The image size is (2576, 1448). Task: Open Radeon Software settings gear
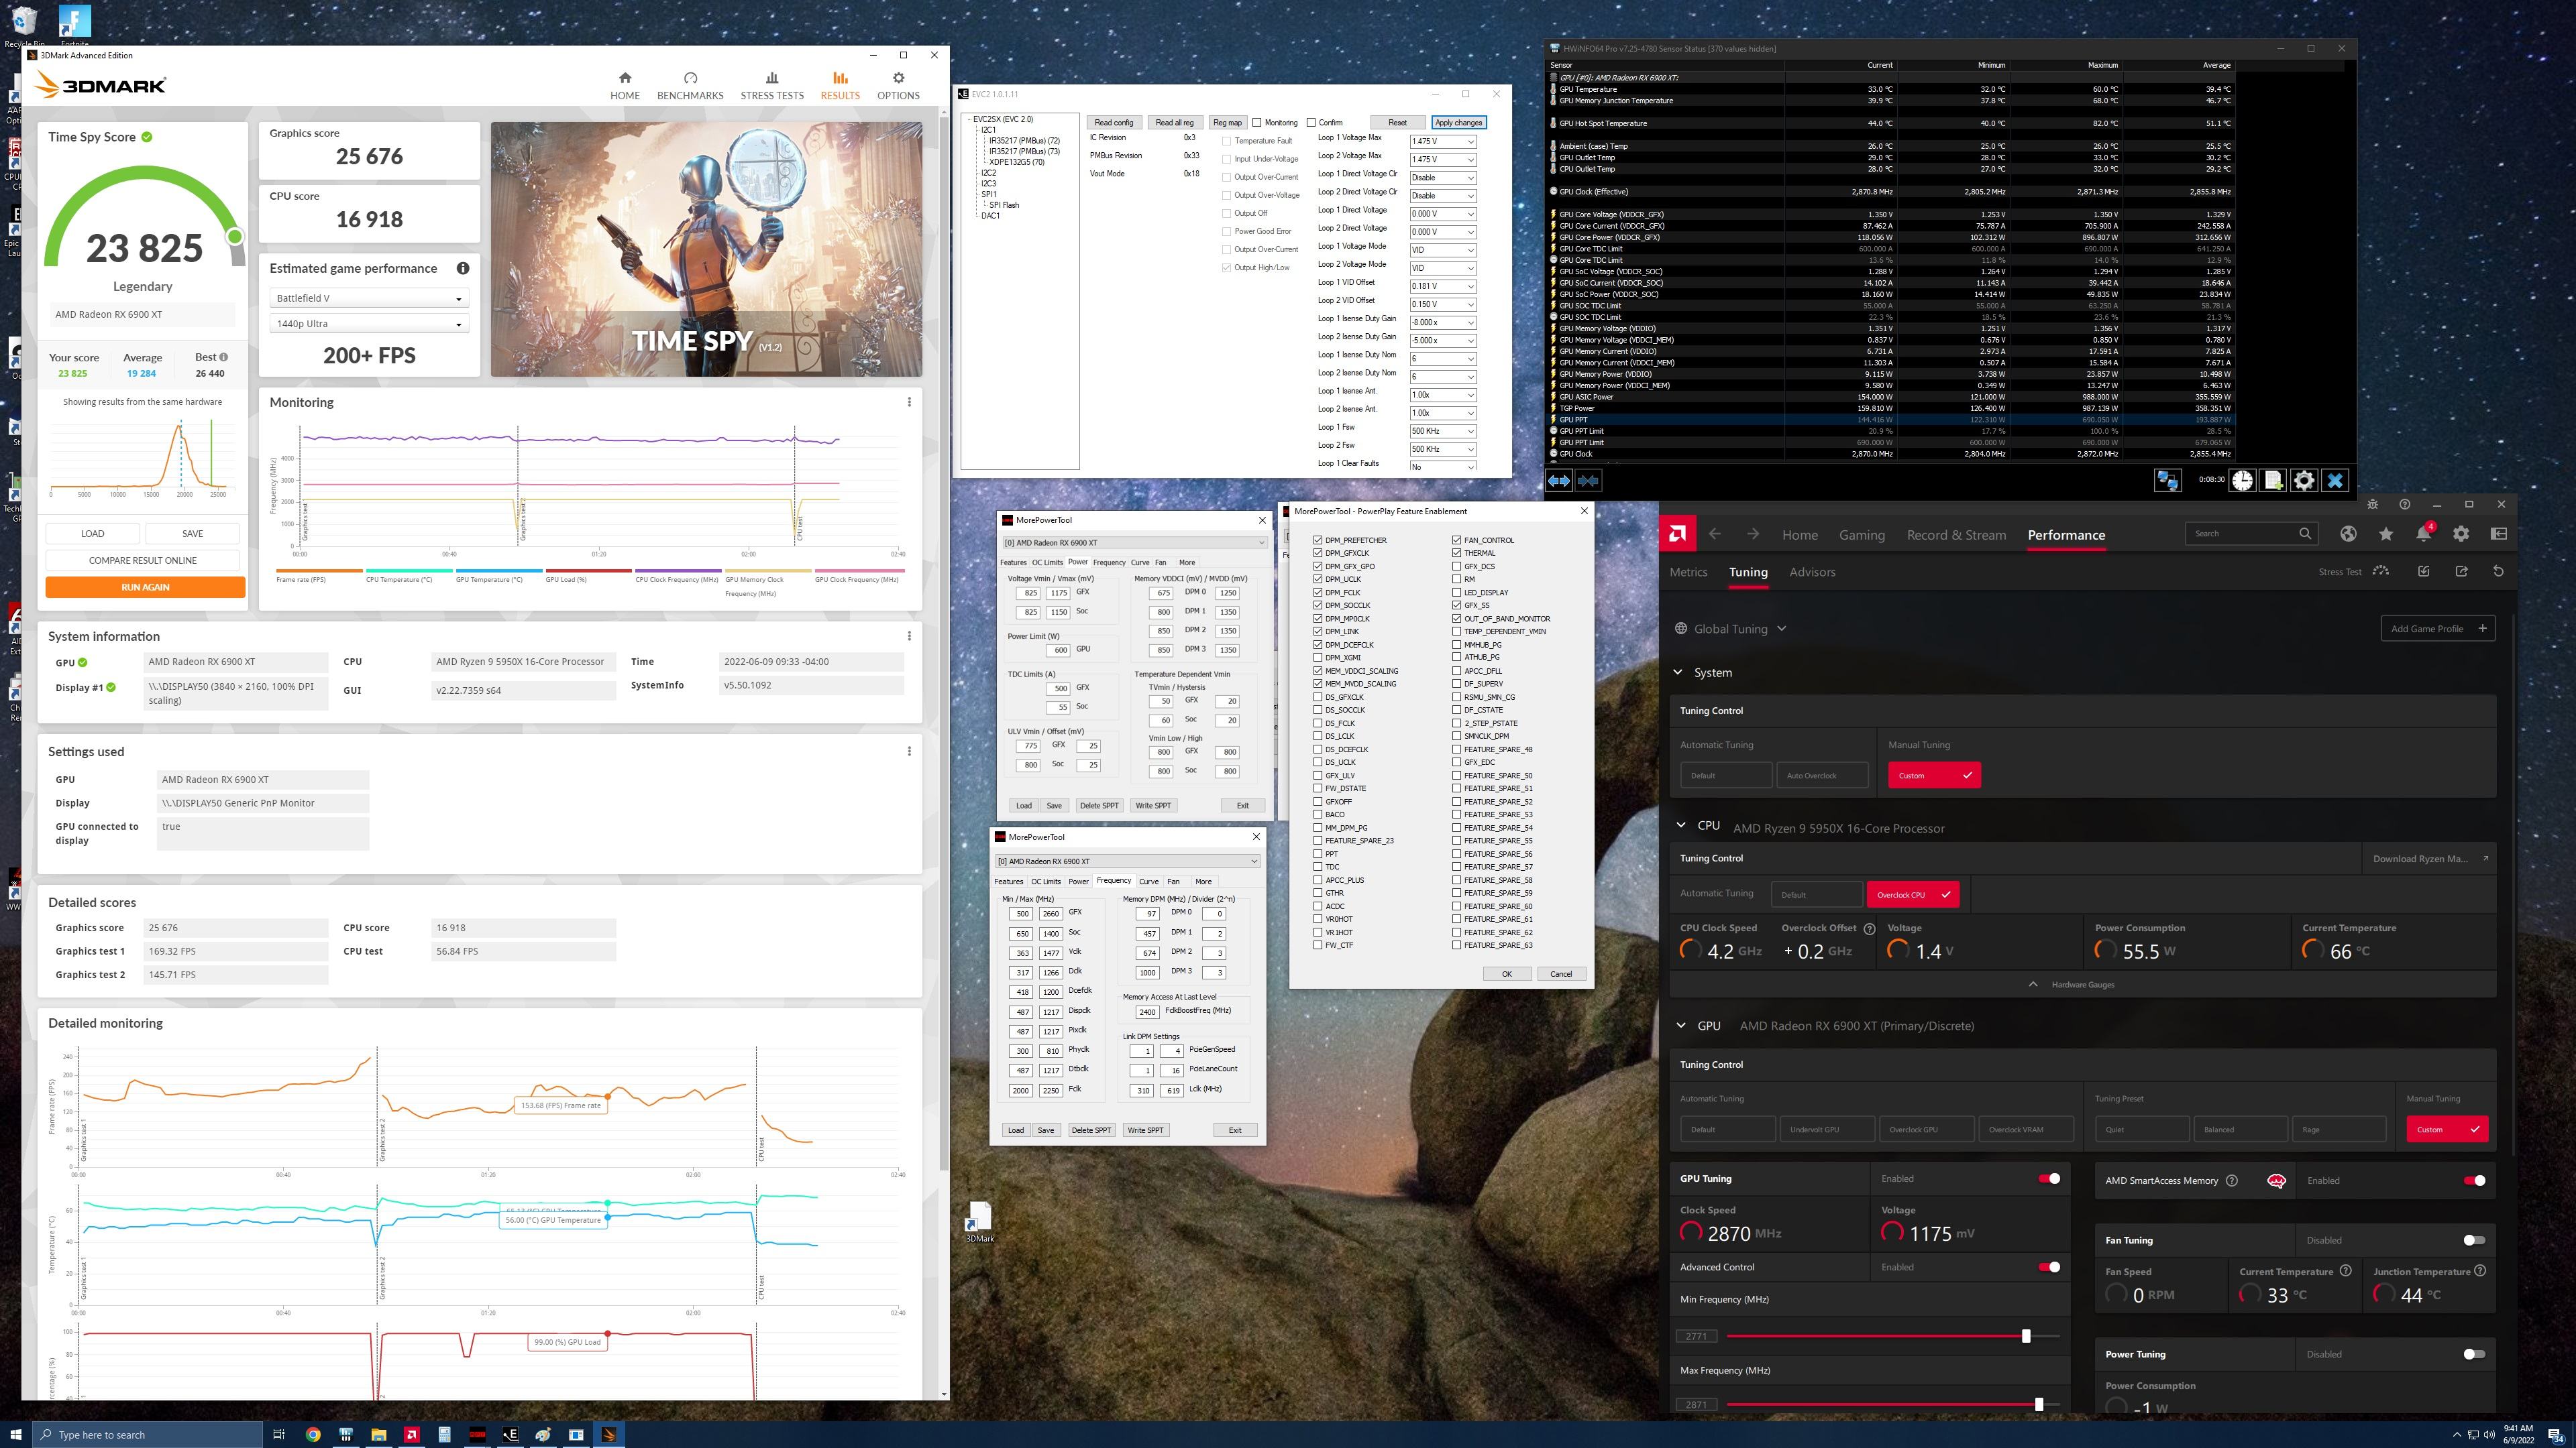[x=2461, y=535]
